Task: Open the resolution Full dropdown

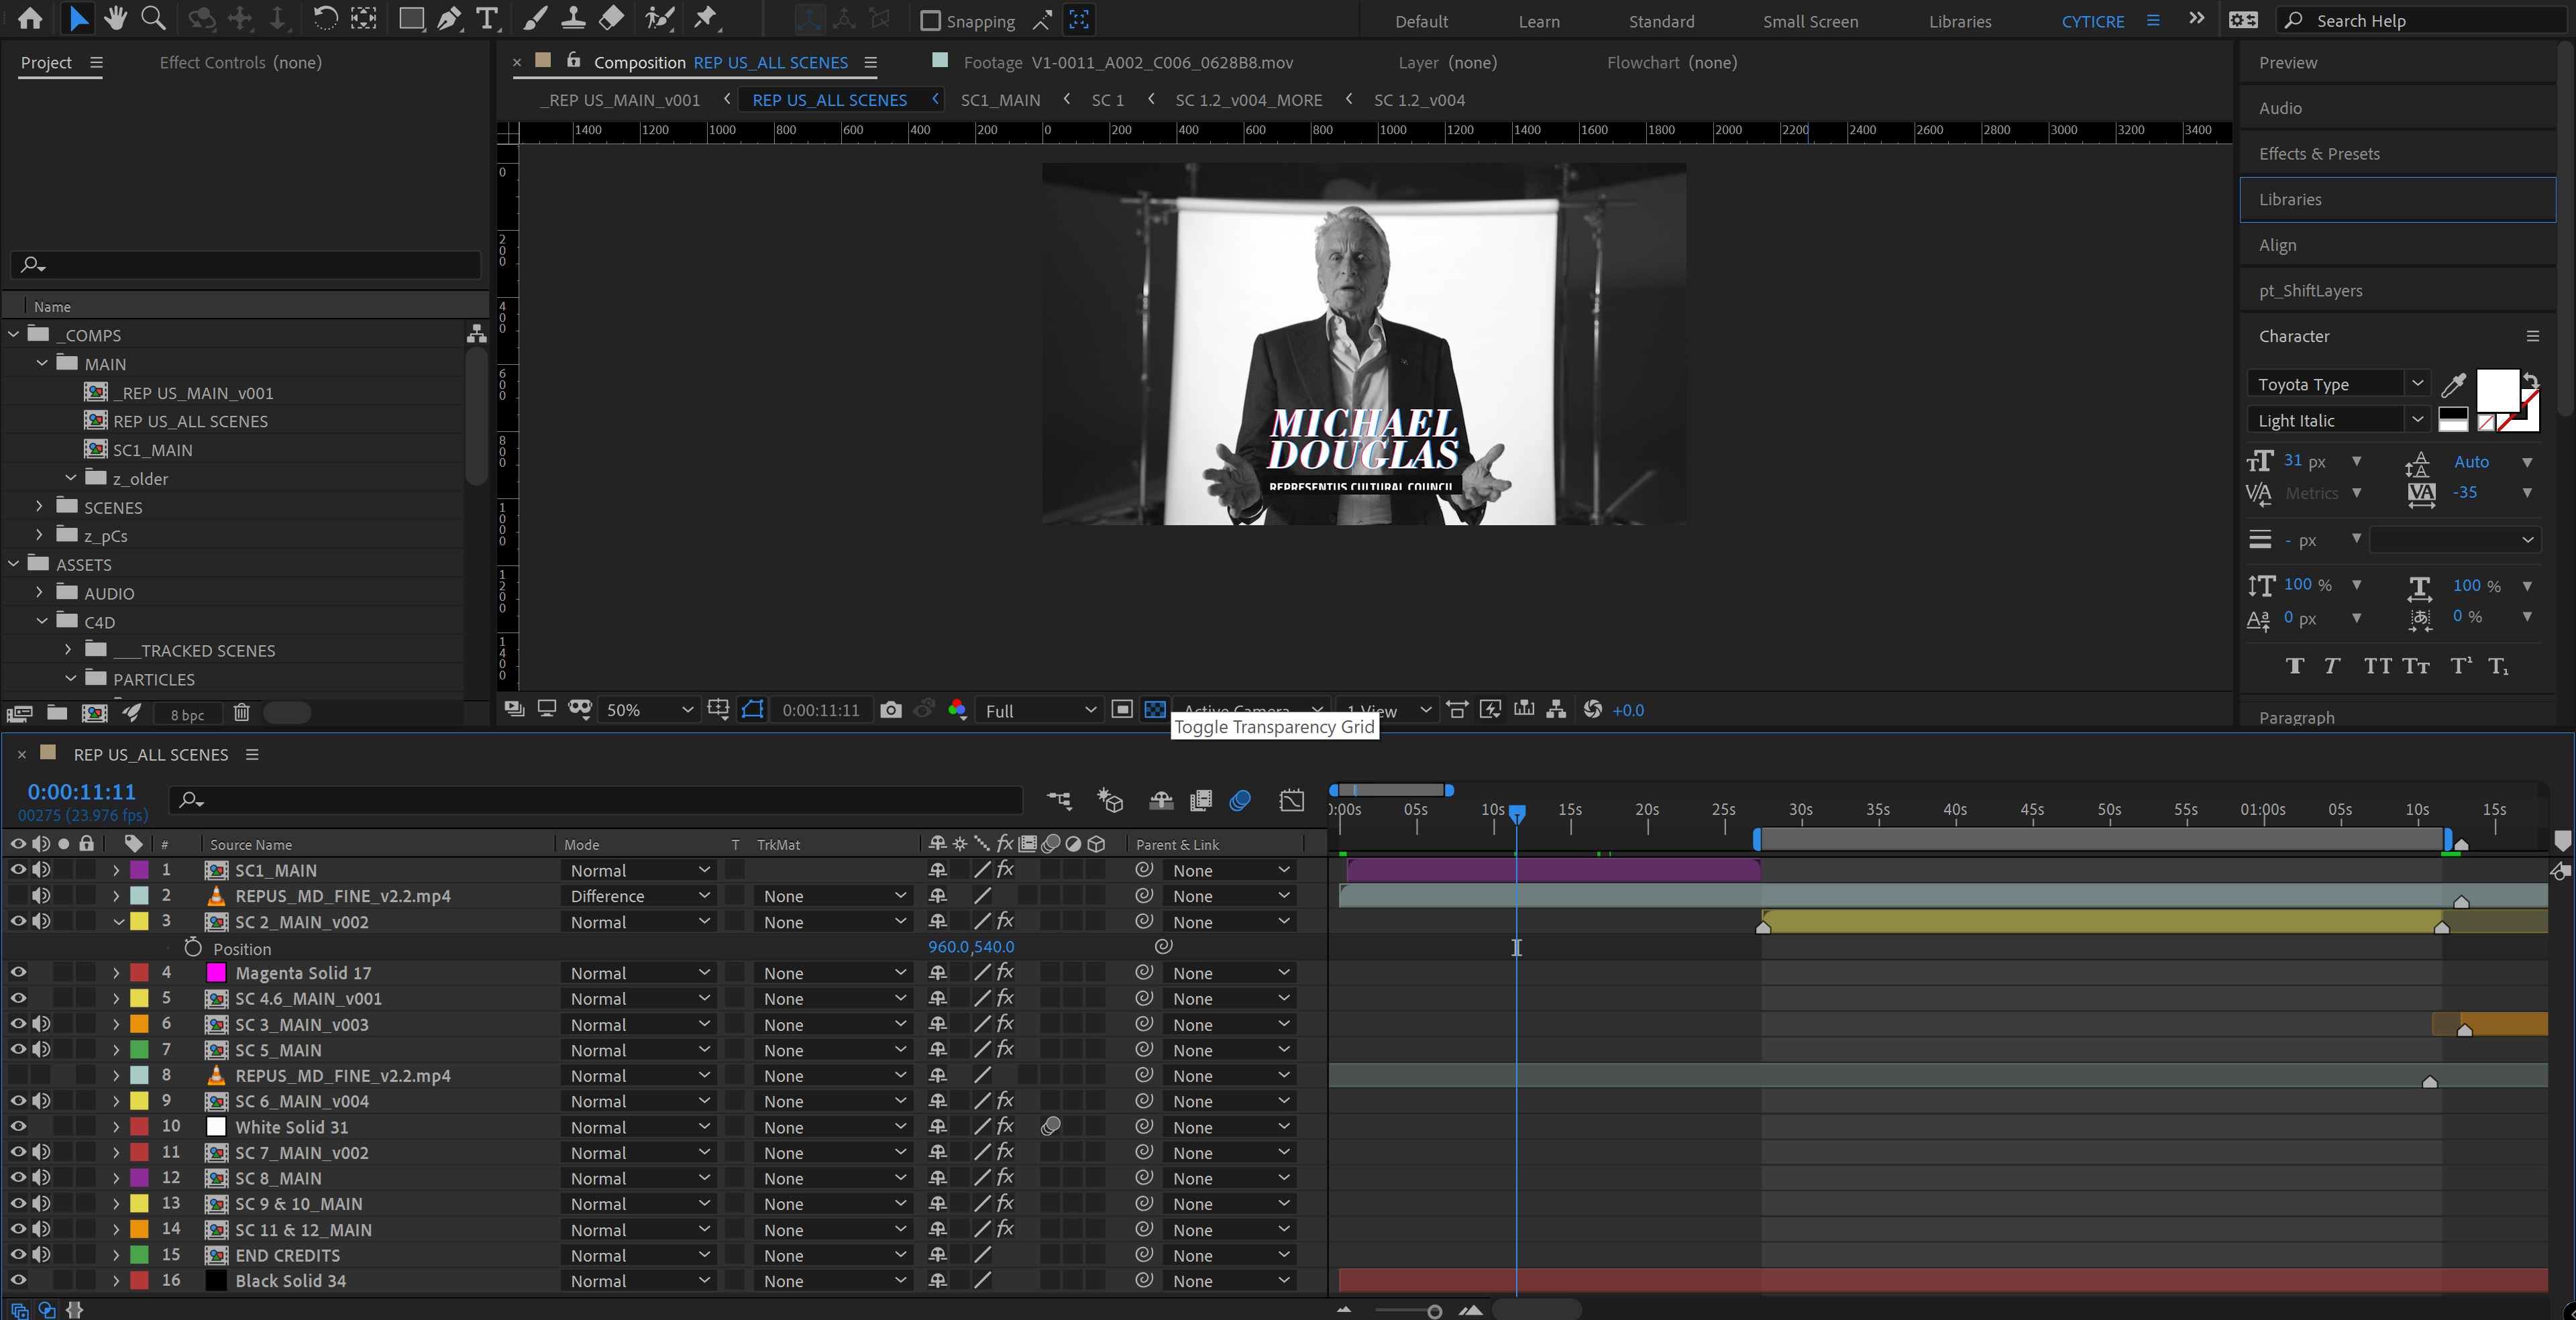Action: (x=1040, y=710)
